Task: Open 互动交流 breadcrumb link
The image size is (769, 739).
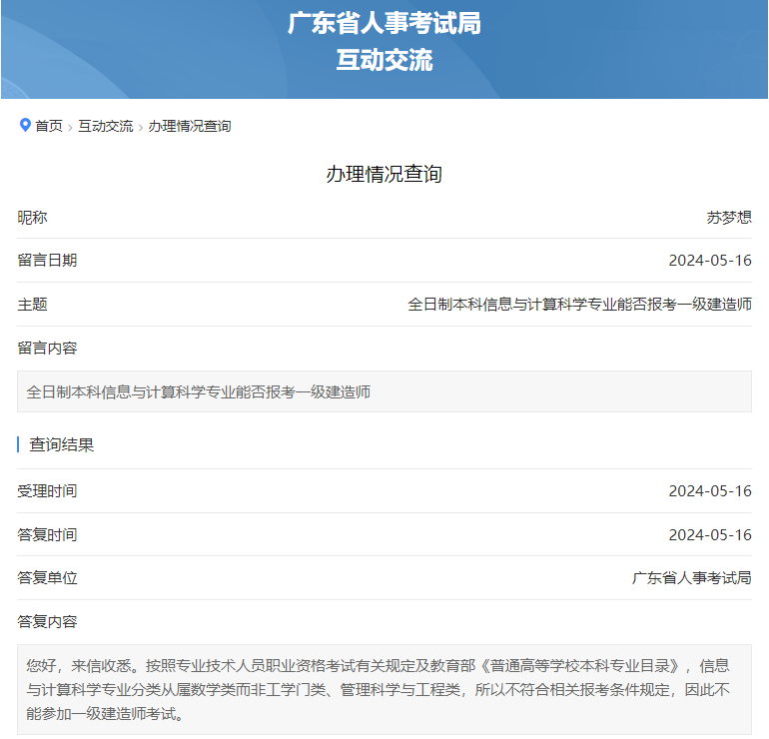Action: (106, 126)
